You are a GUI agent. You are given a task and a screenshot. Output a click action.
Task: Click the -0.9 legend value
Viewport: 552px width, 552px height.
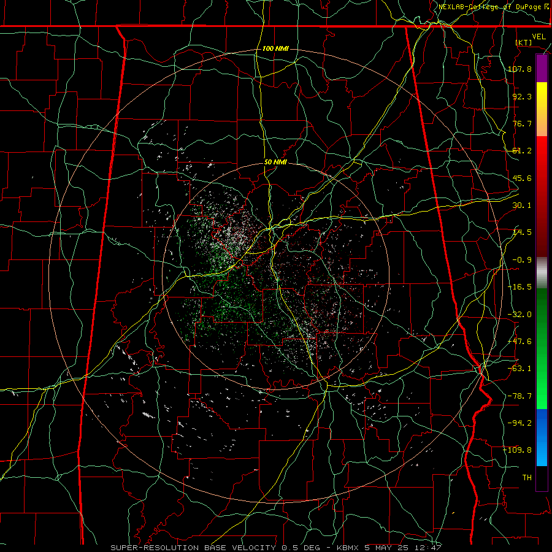pos(522,260)
